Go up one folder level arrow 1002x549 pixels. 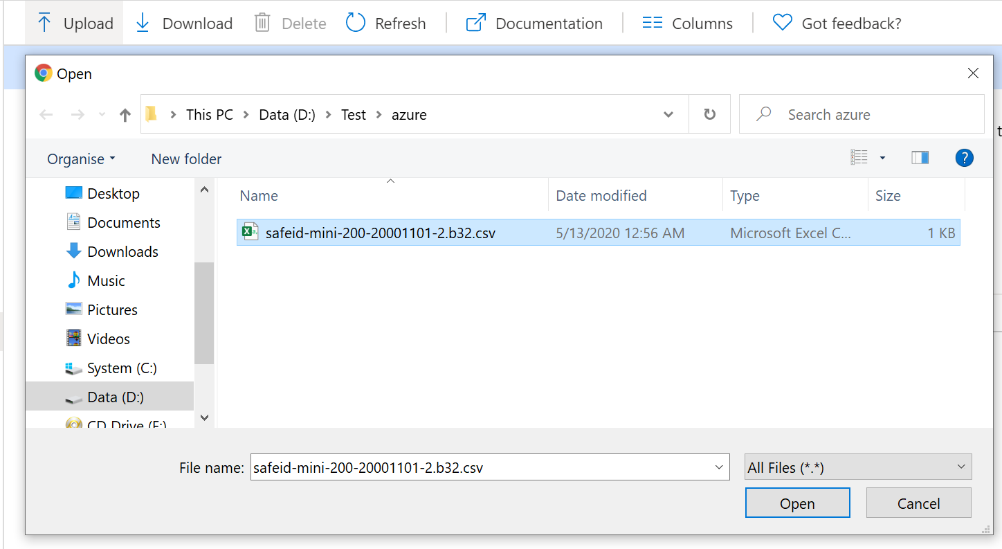125,115
